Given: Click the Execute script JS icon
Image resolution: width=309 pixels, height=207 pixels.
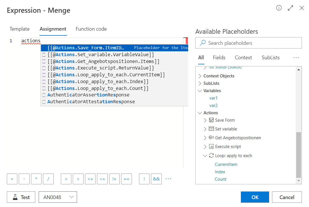Looking at the screenshot, I should tap(211, 146).
